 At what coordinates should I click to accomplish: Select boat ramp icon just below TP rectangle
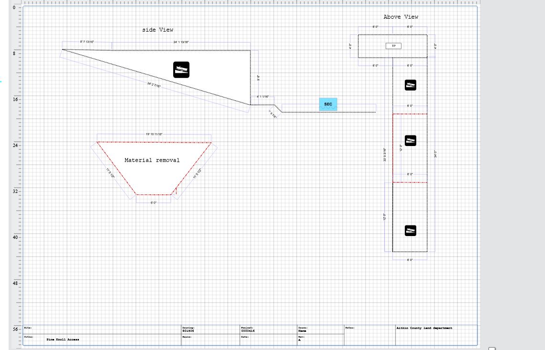pos(410,85)
